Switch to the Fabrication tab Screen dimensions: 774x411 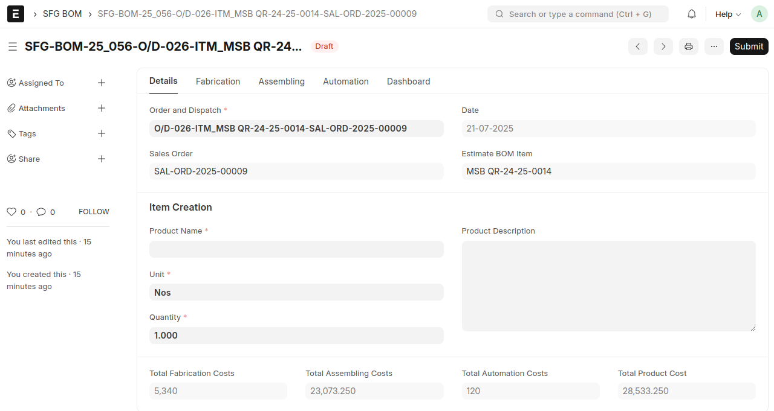click(x=218, y=81)
